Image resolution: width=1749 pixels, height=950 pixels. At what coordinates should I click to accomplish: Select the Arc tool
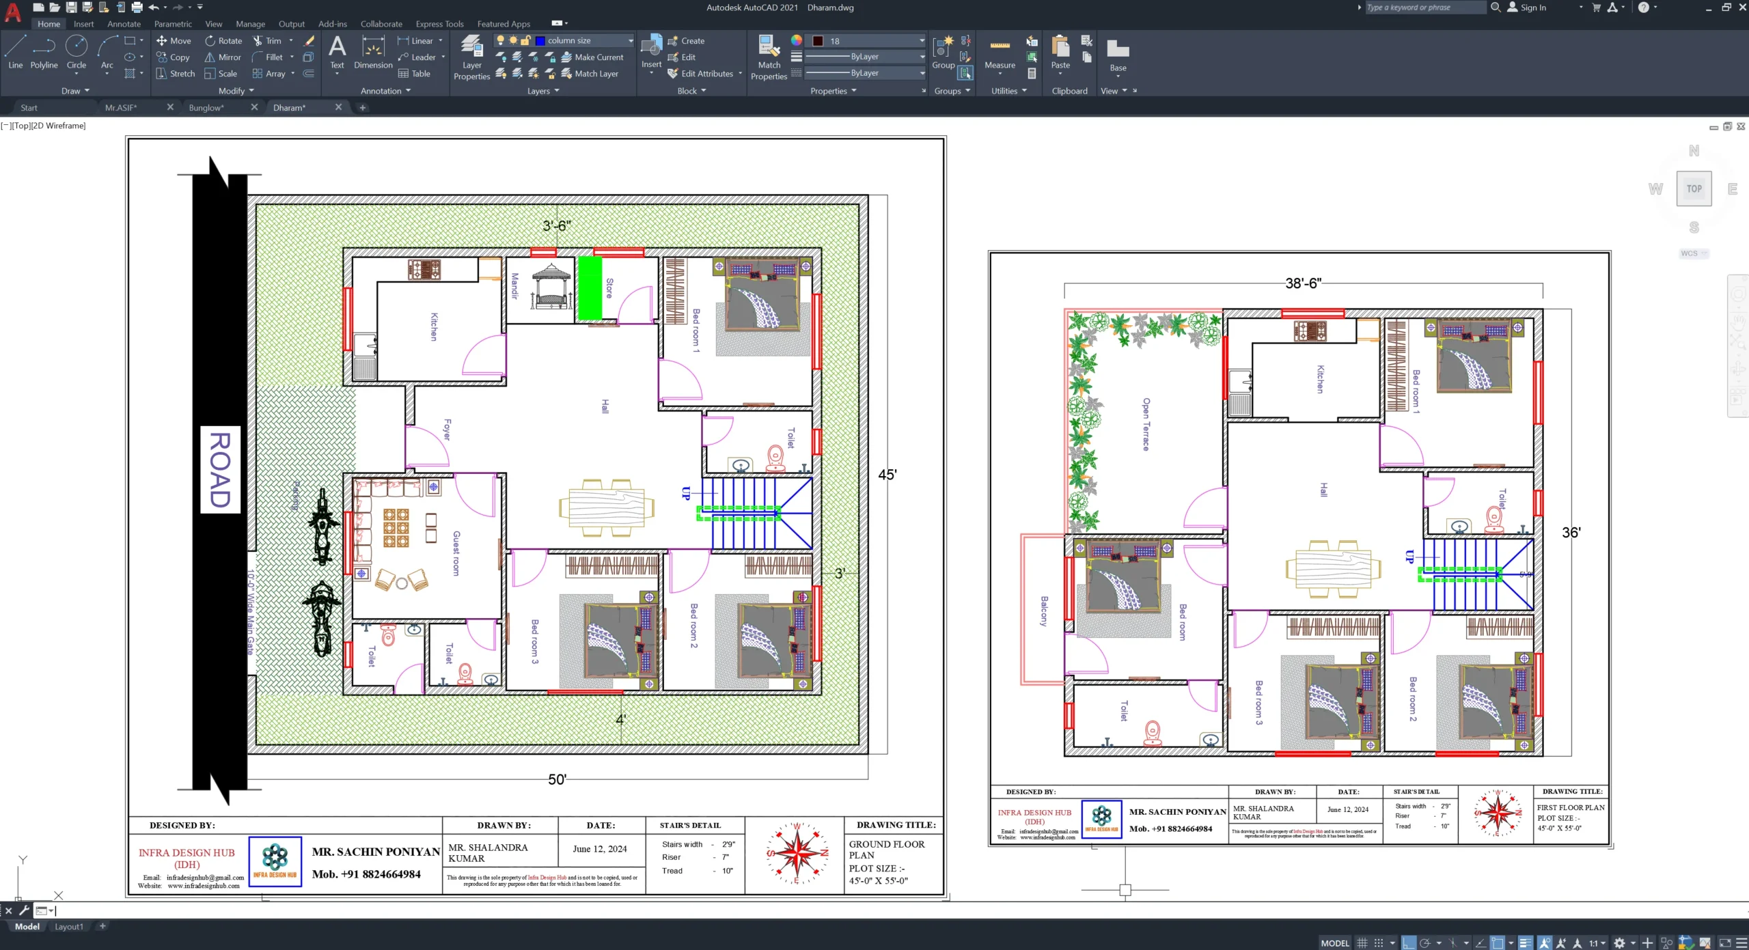tap(107, 52)
